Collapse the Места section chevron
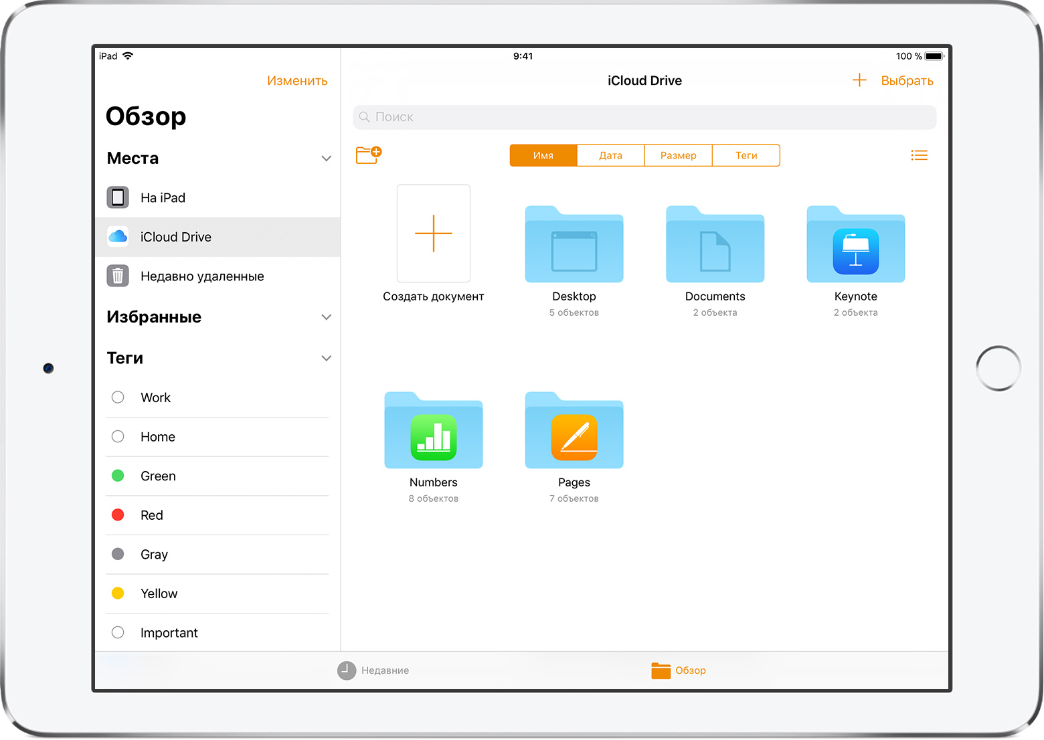Image resolution: width=1044 pixels, height=740 pixels. [327, 159]
